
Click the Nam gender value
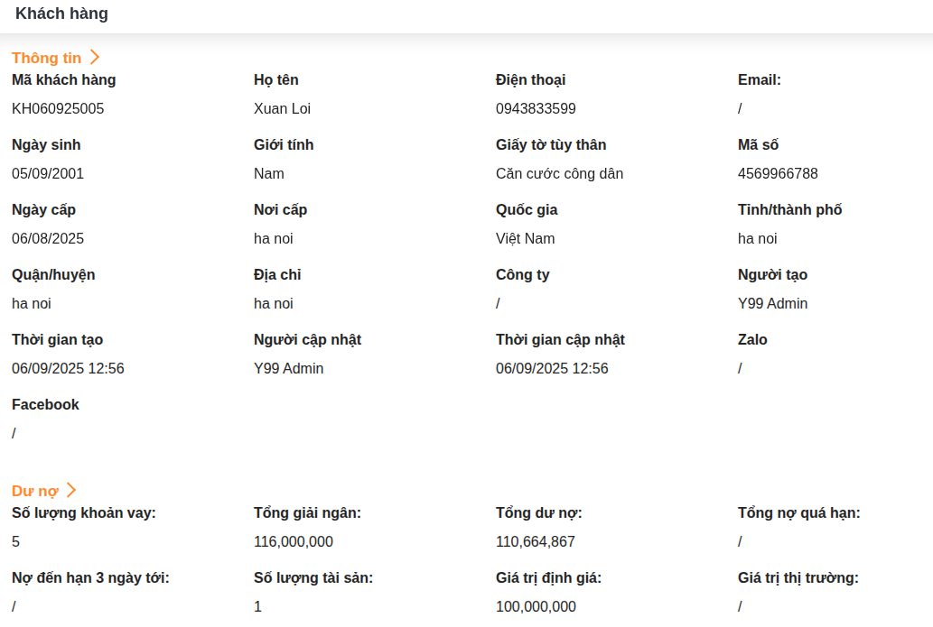268,174
